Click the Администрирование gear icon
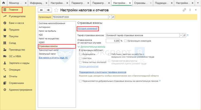Viewport: 201px width, 110px height. click(x=5, y=90)
